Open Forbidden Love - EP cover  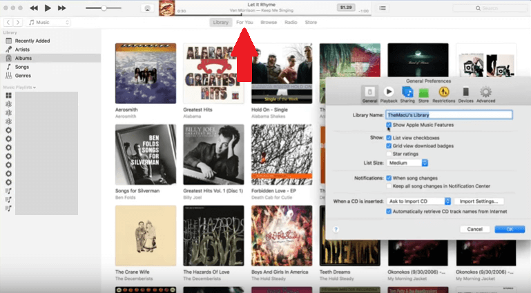pyautogui.click(x=282, y=154)
